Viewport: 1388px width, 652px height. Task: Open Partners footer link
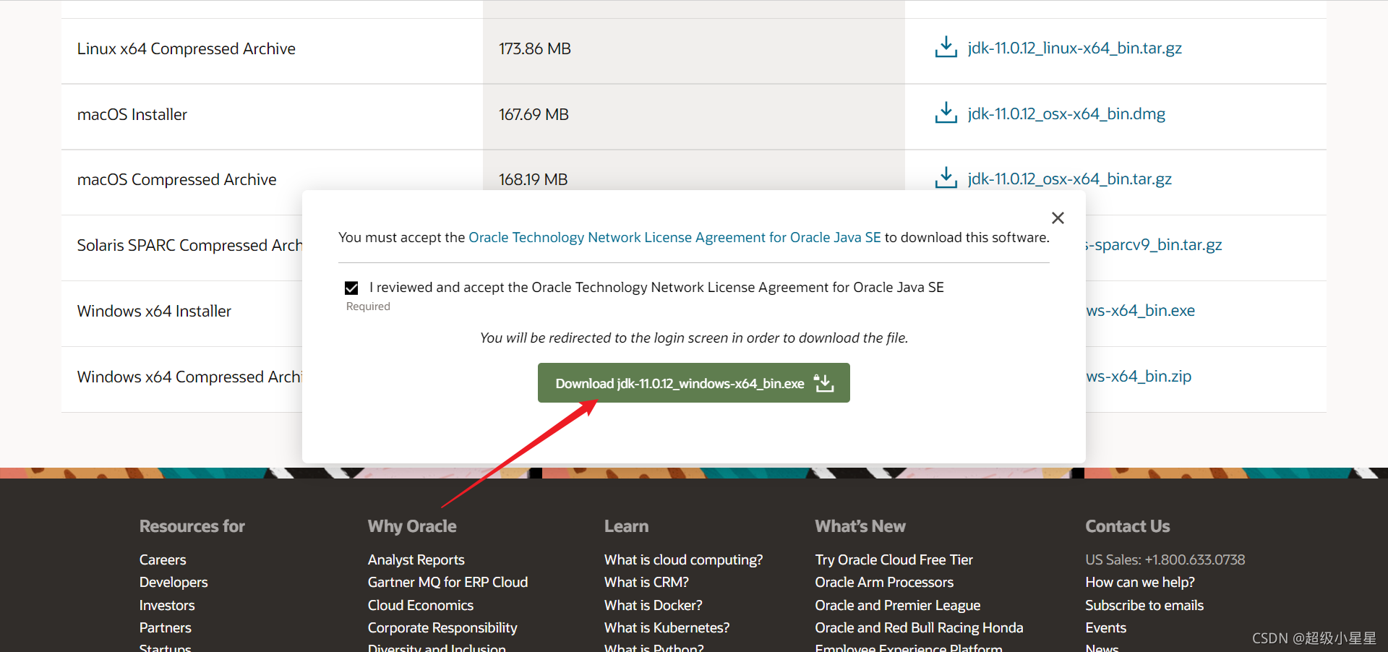click(166, 627)
